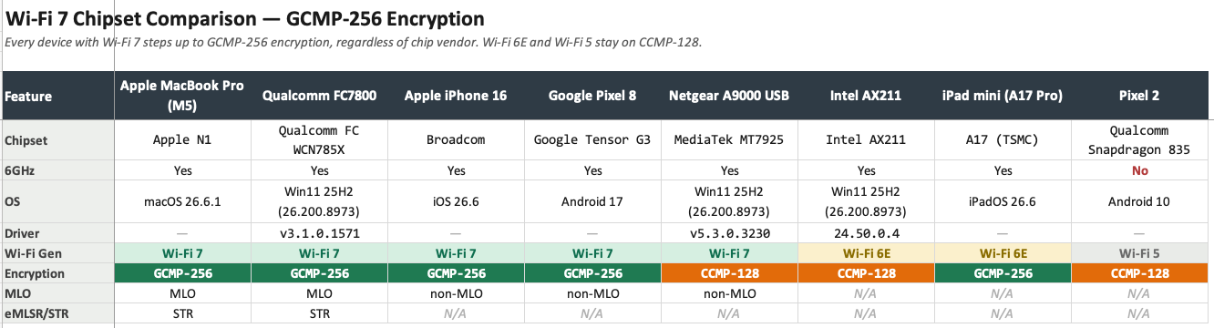Select the title Wi-Fi 7 Chipset Comparison
Screen dimensions: 1214x328
[146, 17]
